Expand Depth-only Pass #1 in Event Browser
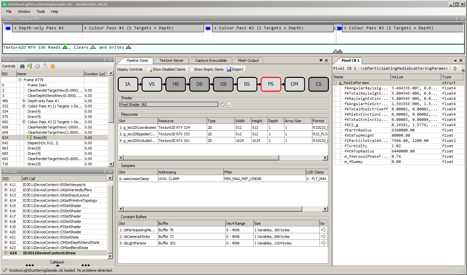Image resolution: width=467 pixels, height=275 pixels. (24, 101)
